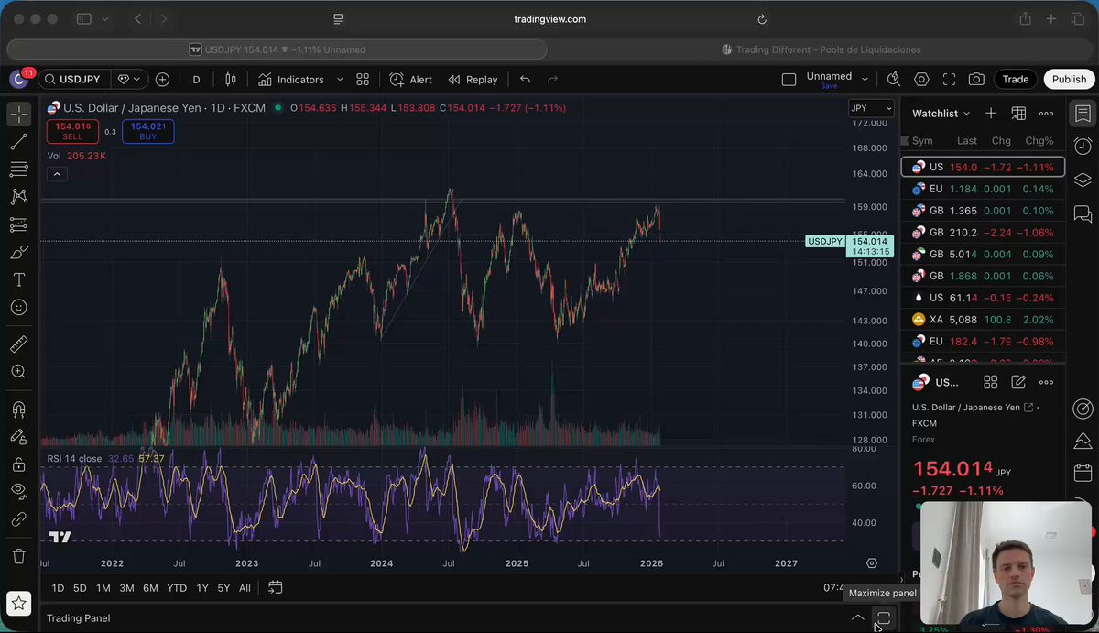Open the calendar sidebar panel

point(1083,474)
